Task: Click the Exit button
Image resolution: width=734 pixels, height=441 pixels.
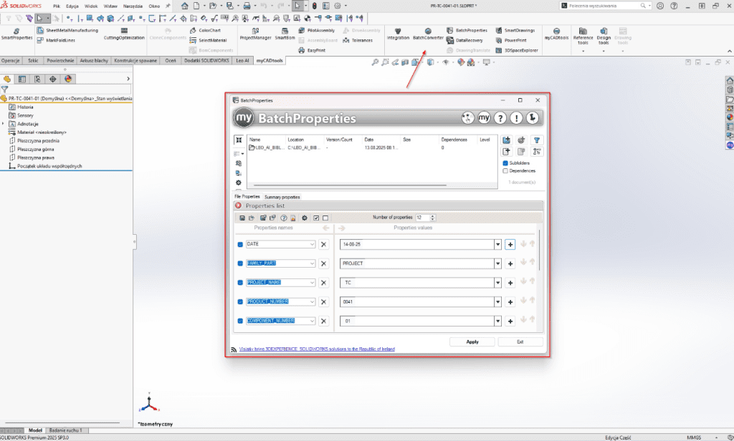Action: pos(520,342)
